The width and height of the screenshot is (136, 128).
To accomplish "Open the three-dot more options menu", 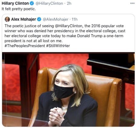I will (132, 3).
